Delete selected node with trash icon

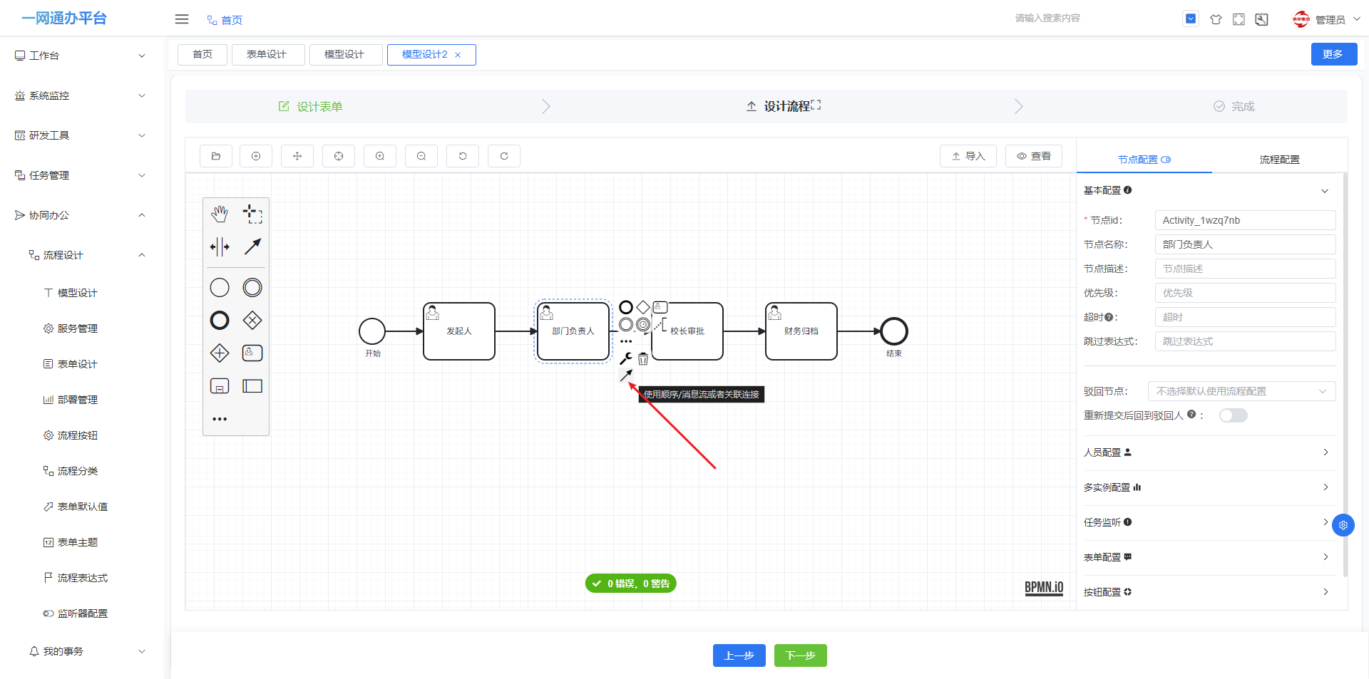pyautogui.click(x=643, y=358)
